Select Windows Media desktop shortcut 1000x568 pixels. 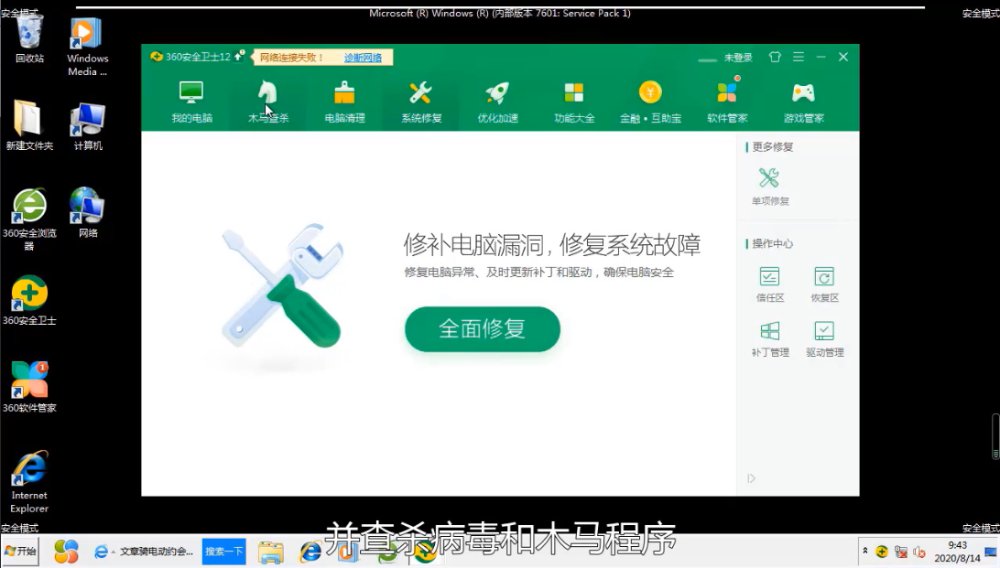[x=87, y=47]
